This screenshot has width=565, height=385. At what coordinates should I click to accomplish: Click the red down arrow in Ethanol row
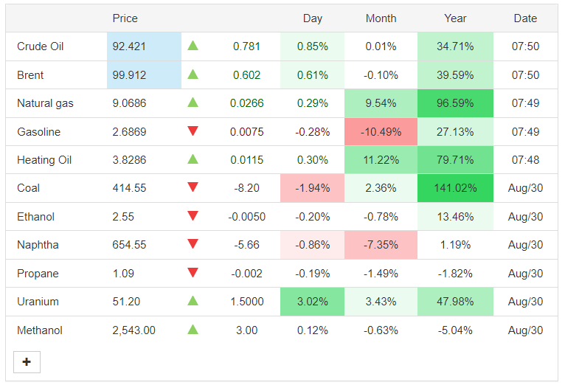coord(193,215)
